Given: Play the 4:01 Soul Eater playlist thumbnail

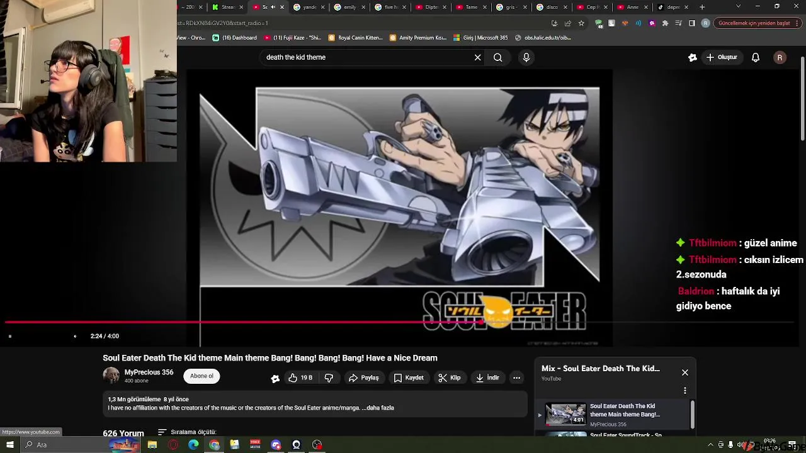Looking at the screenshot, I should click(565, 414).
